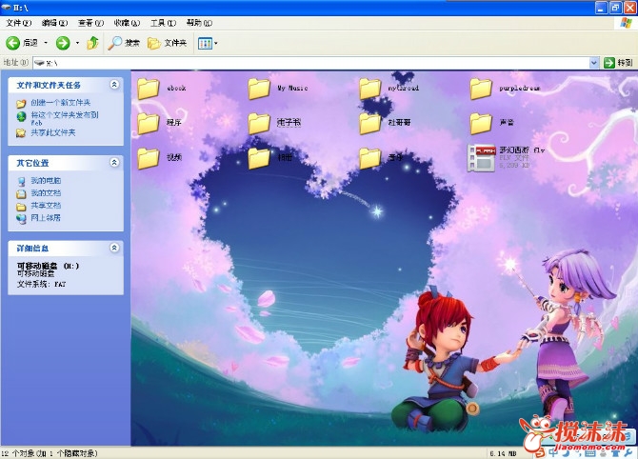Collapse the 详细信息 panel
The width and height of the screenshot is (638, 459).
click(114, 248)
